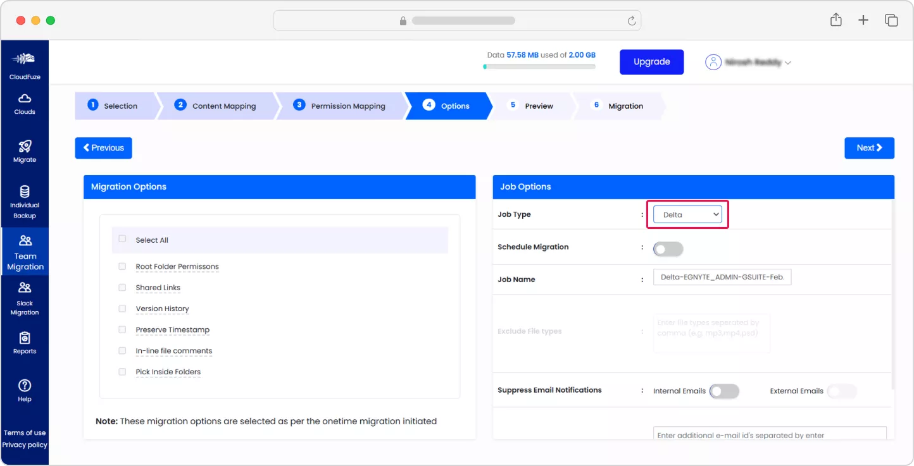Click the data usage progress bar
The height and width of the screenshot is (466, 914).
point(539,66)
